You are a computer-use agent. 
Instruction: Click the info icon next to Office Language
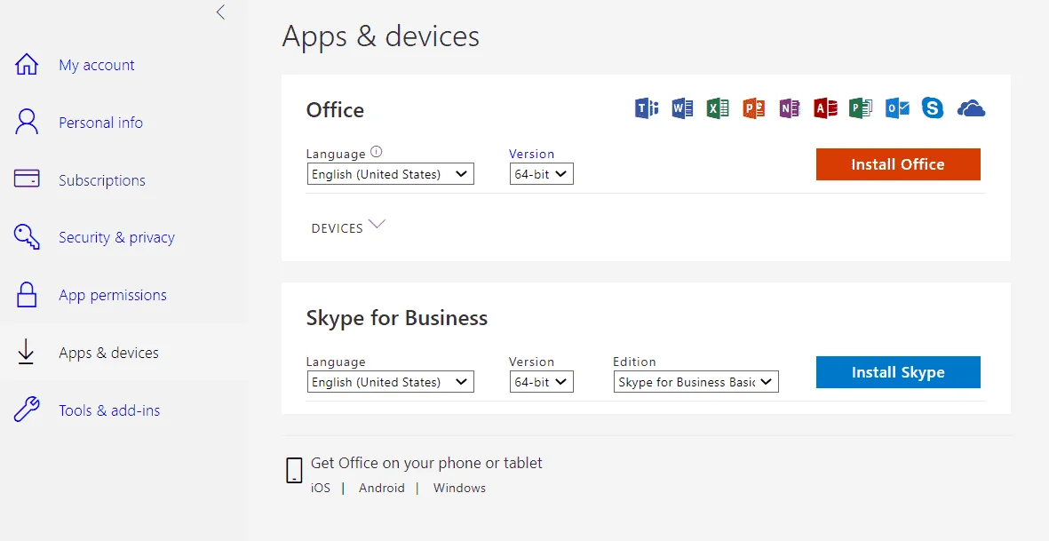point(377,152)
